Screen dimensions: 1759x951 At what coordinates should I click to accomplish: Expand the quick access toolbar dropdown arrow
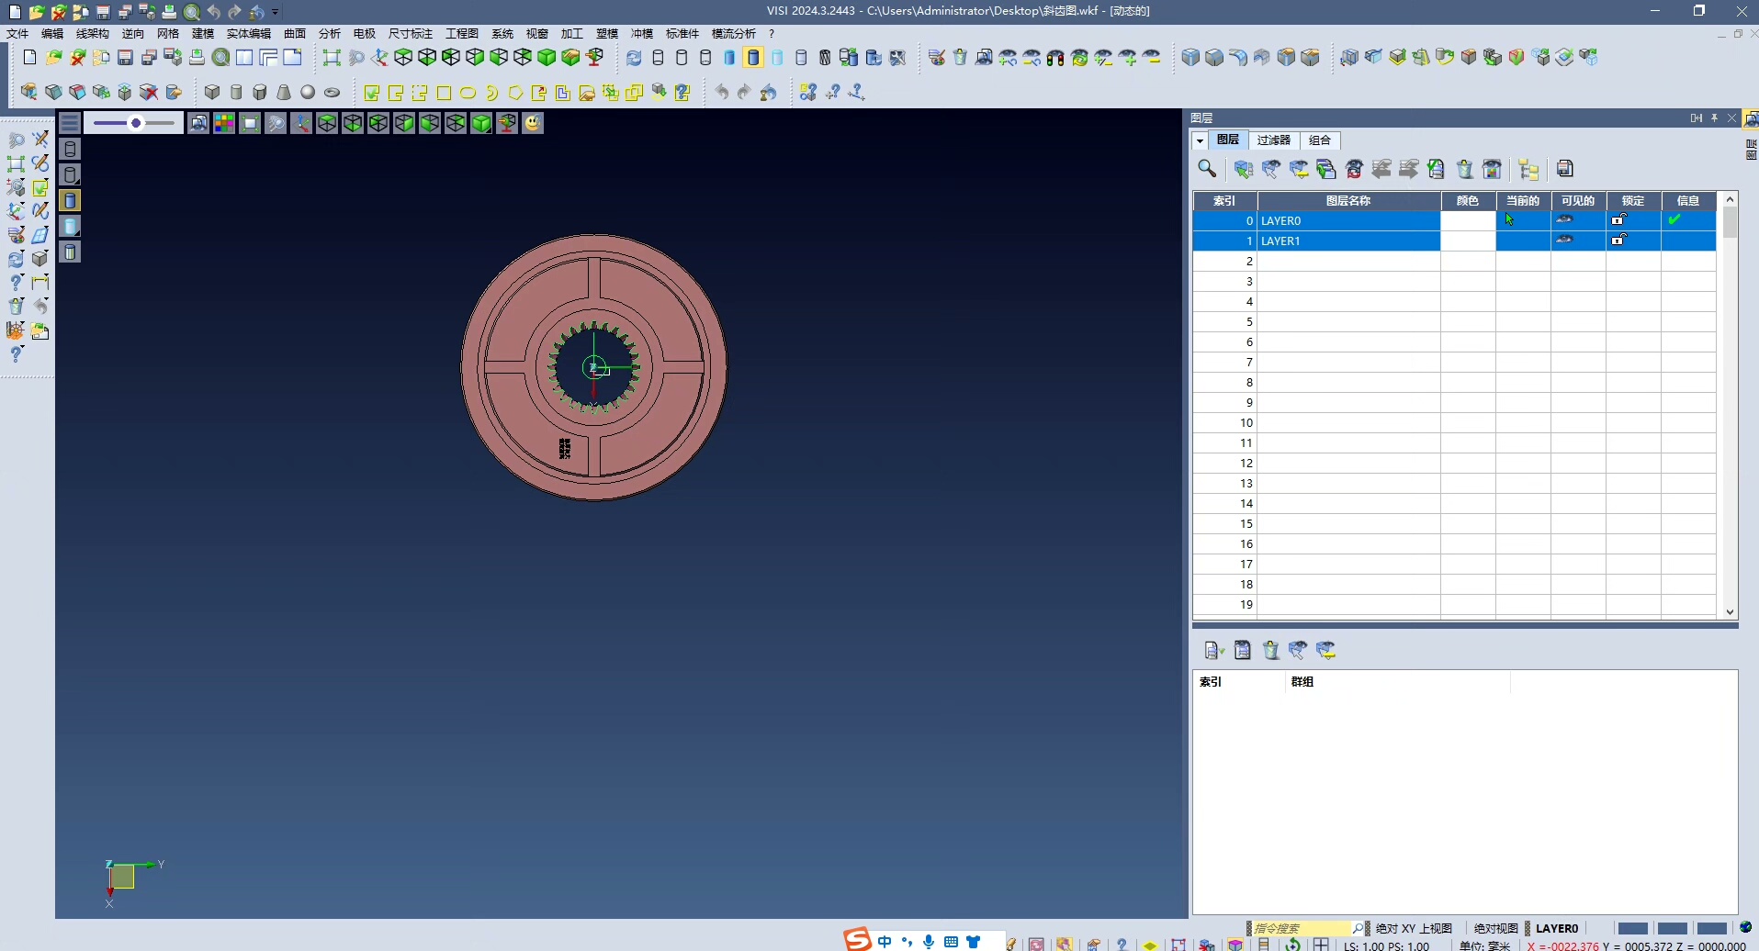pos(276,12)
